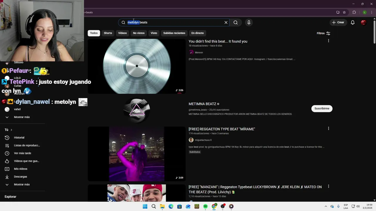This screenshot has width=376, height=211.
Task: Open the "MÍRAME" reggaeton beat thumbnail
Action: tap(137, 154)
